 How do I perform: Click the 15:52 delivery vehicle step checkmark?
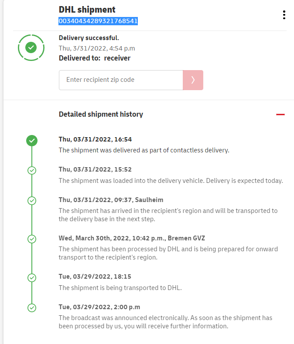tap(32, 170)
